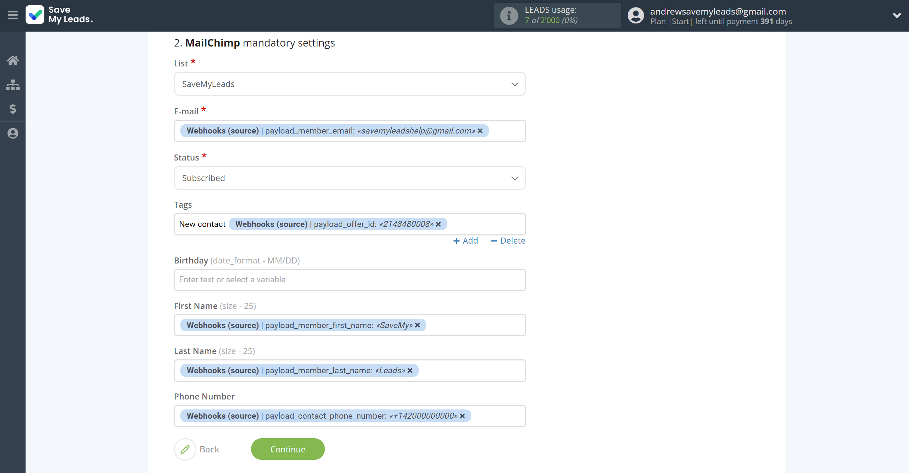Open the billing dollar icon
This screenshot has height=473, width=909.
13,109
